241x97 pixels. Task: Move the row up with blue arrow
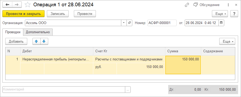pos(36,41)
